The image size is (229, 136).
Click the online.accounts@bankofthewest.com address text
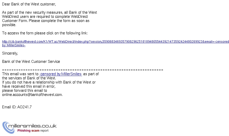[x=32, y=95]
